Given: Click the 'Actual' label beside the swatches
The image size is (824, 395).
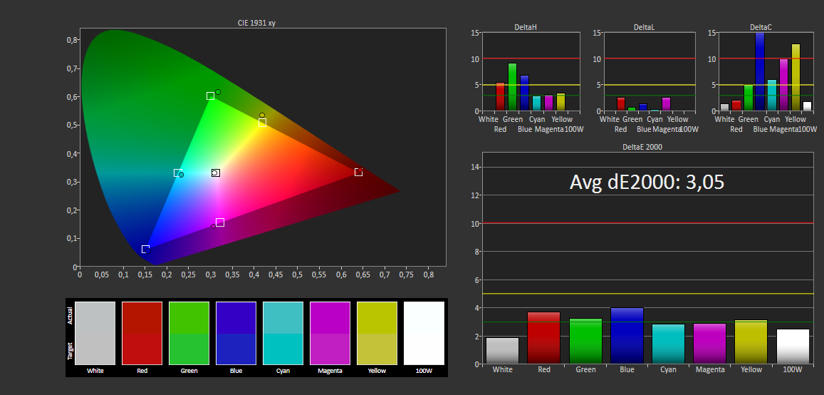Looking at the screenshot, I should click(x=70, y=317).
